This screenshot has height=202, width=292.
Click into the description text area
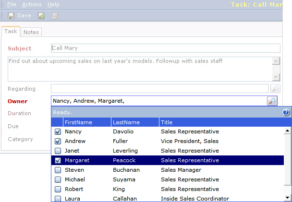coord(140,69)
